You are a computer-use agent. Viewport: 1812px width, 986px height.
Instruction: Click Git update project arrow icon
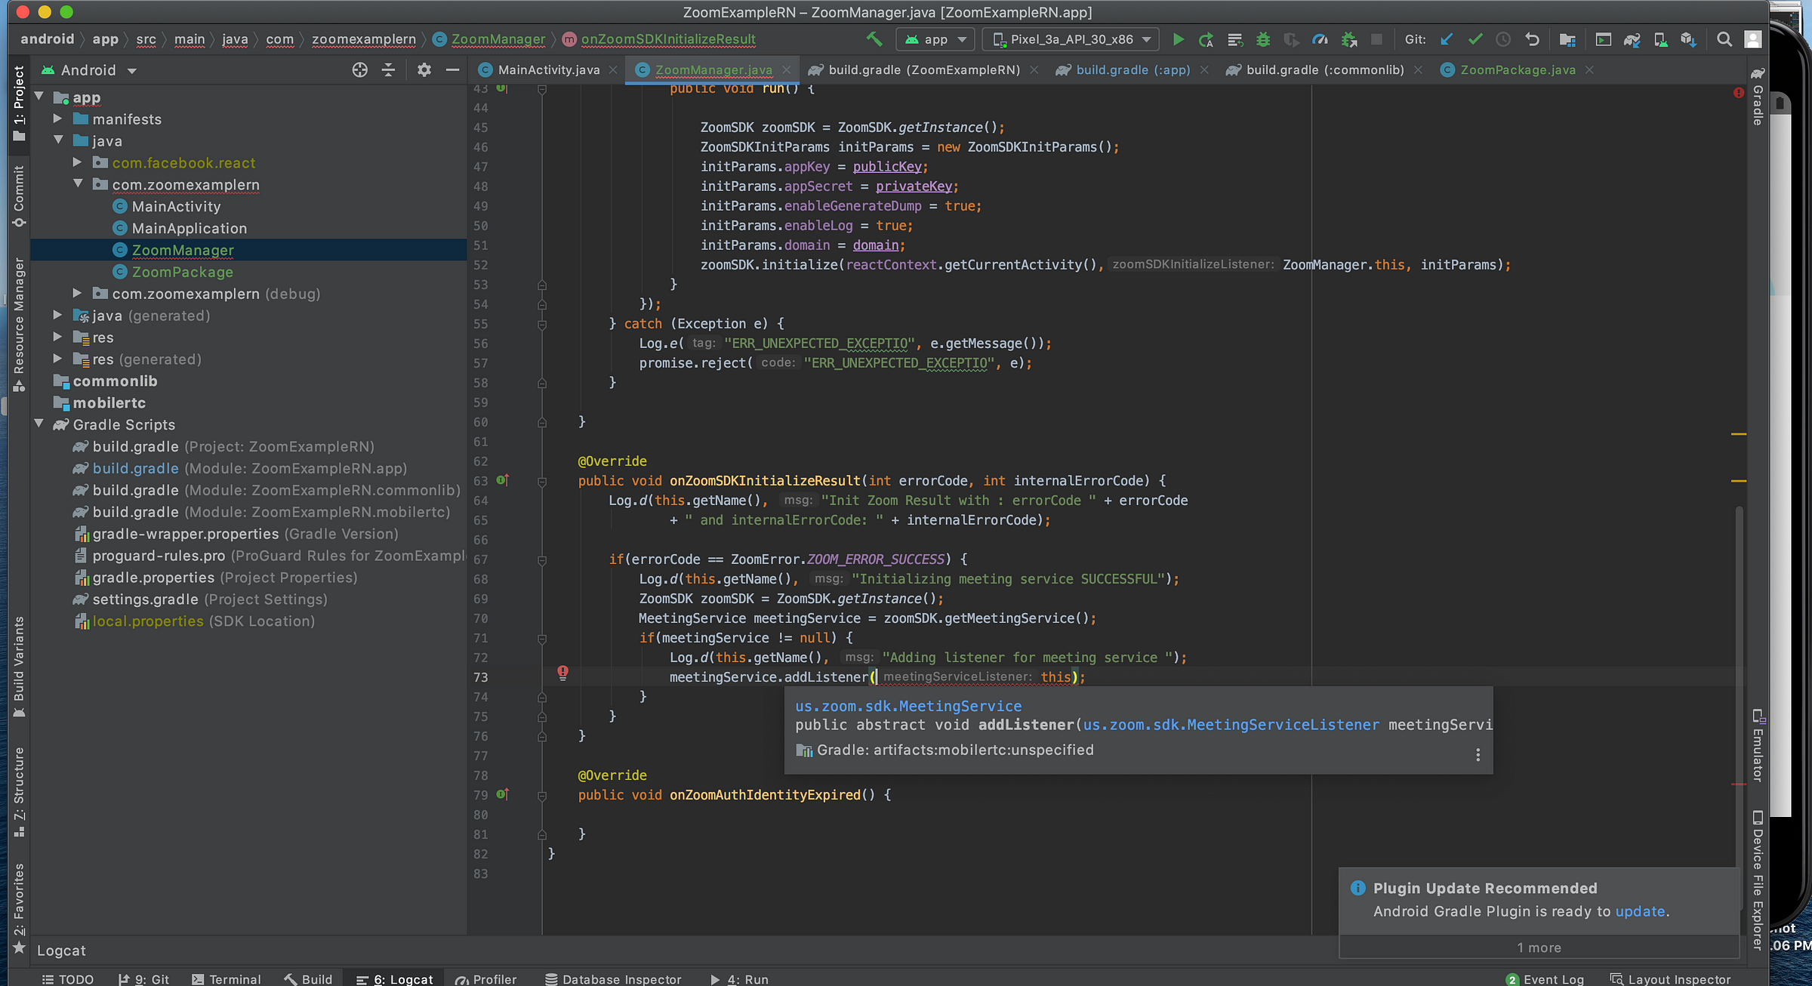point(1447,39)
